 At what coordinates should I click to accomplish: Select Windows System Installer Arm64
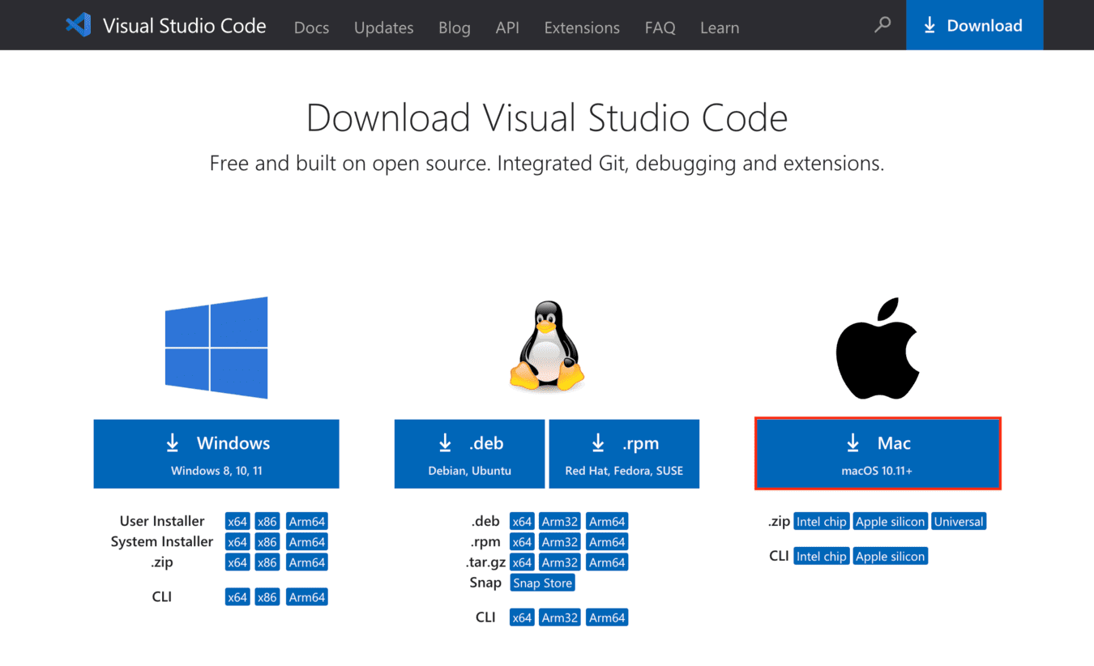(x=307, y=542)
